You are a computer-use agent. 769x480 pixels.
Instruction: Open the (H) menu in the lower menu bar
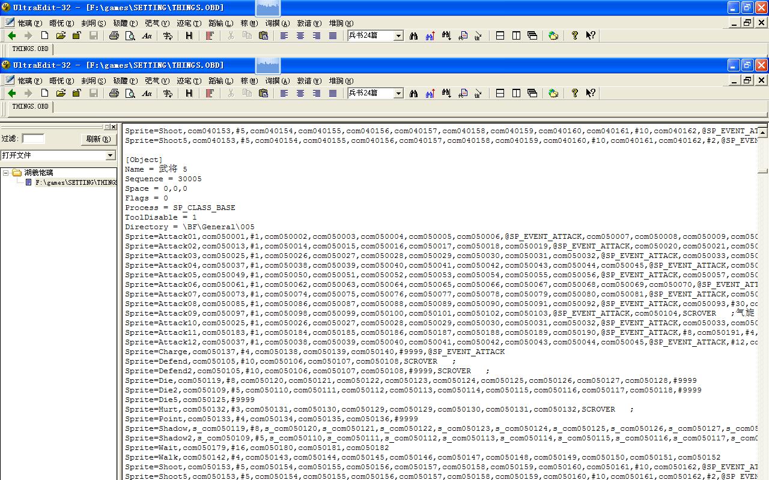click(341, 80)
